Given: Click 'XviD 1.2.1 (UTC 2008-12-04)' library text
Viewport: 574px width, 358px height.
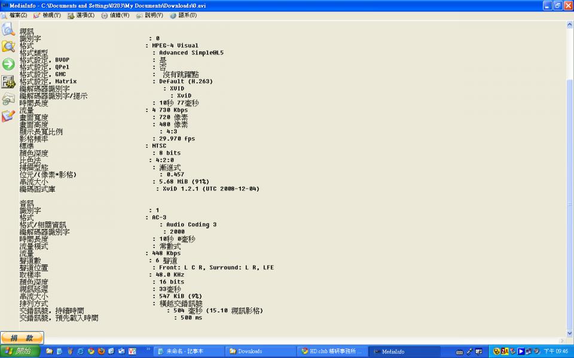Looking at the screenshot, I should point(211,189).
